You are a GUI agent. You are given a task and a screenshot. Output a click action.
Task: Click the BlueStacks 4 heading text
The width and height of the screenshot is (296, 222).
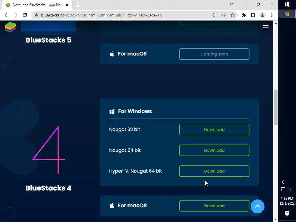49,188
